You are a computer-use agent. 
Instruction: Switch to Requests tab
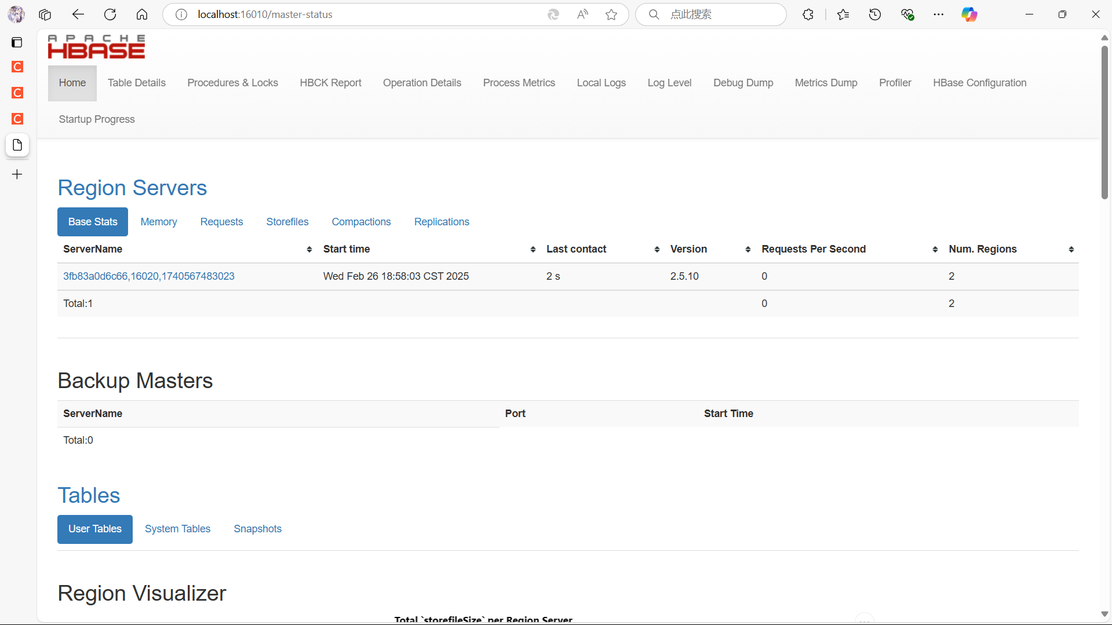click(221, 222)
